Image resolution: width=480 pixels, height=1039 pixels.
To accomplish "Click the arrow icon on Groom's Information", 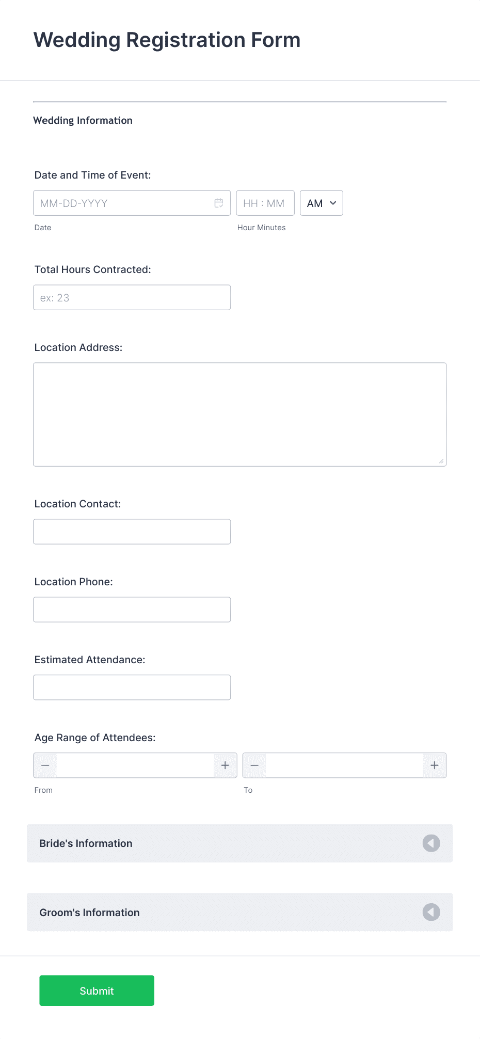I will click(431, 913).
